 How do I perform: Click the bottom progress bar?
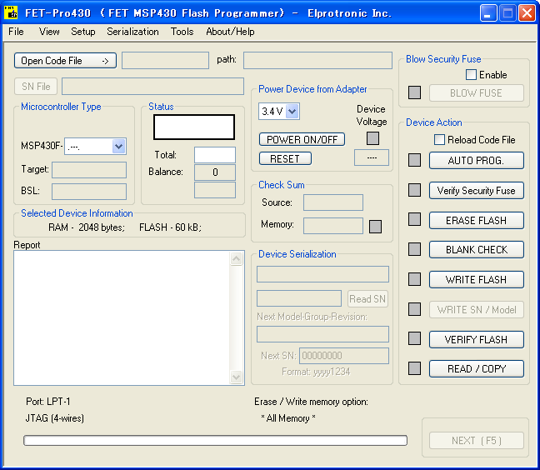point(215,440)
